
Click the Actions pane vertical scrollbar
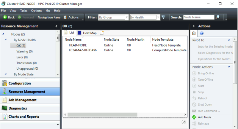235,63
